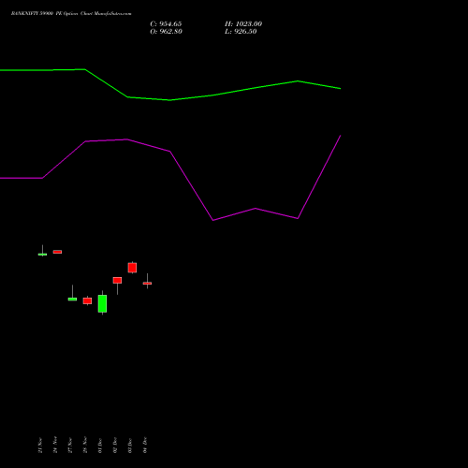
Task: Click the 01 Dec date axis label
Action: click(100, 446)
